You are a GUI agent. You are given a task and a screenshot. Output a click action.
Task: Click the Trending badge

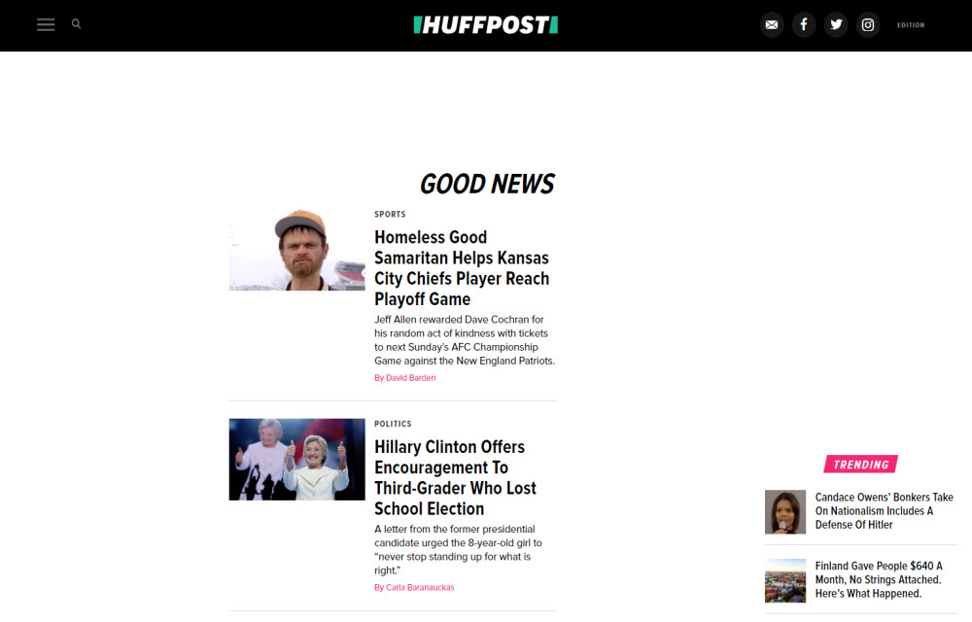click(x=861, y=464)
